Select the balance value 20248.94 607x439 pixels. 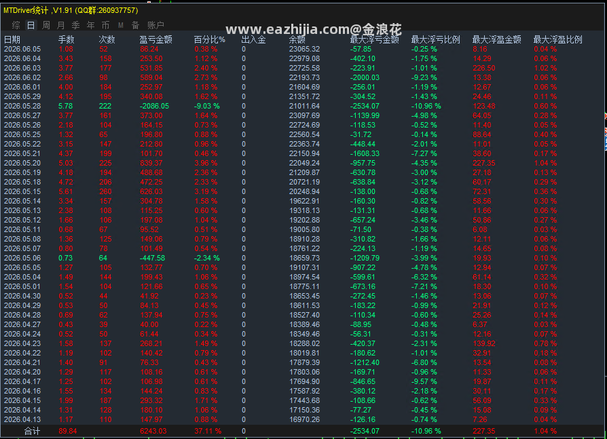click(304, 191)
